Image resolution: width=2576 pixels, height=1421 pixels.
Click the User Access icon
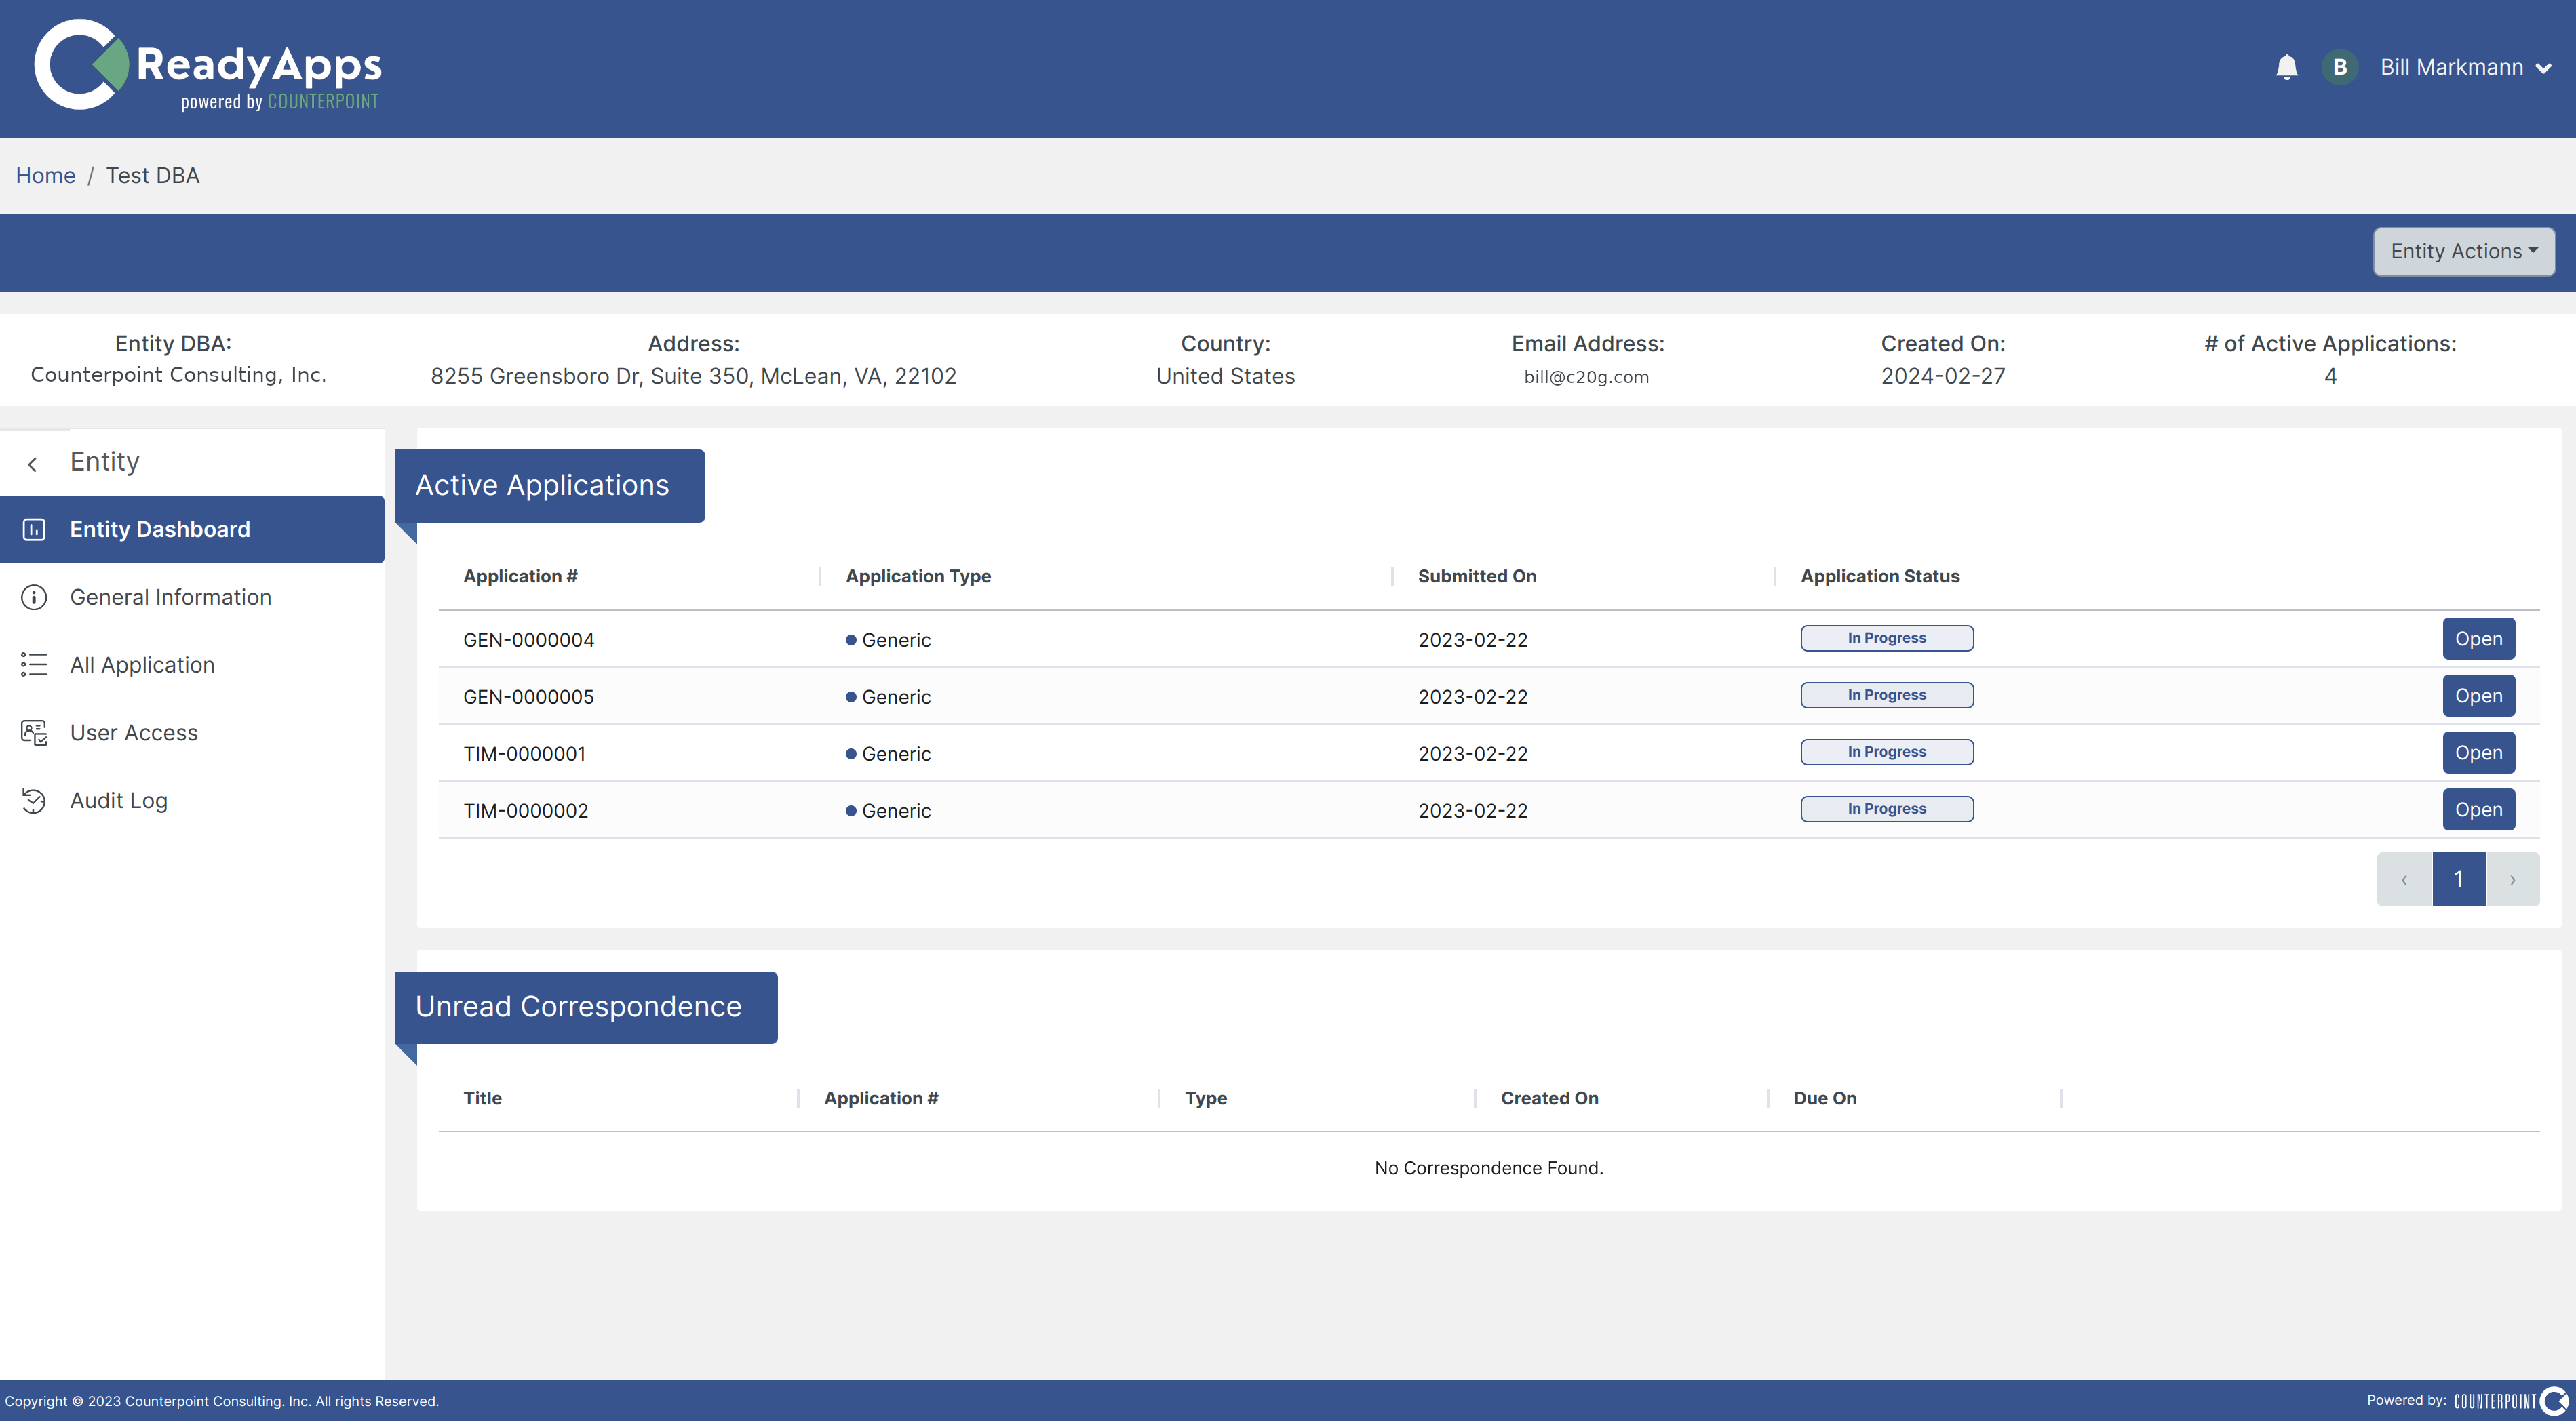click(34, 732)
